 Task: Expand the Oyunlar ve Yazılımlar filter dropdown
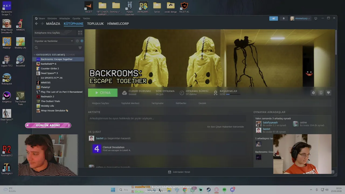(54, 41)
